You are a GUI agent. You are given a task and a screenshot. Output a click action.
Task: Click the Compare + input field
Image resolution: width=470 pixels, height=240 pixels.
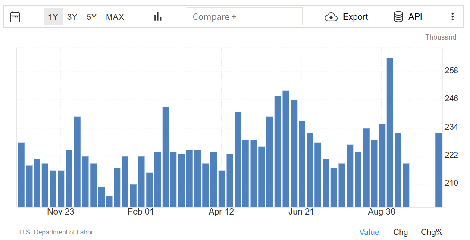[244, 17]
